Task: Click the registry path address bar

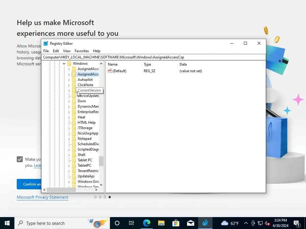Action: 153,57
